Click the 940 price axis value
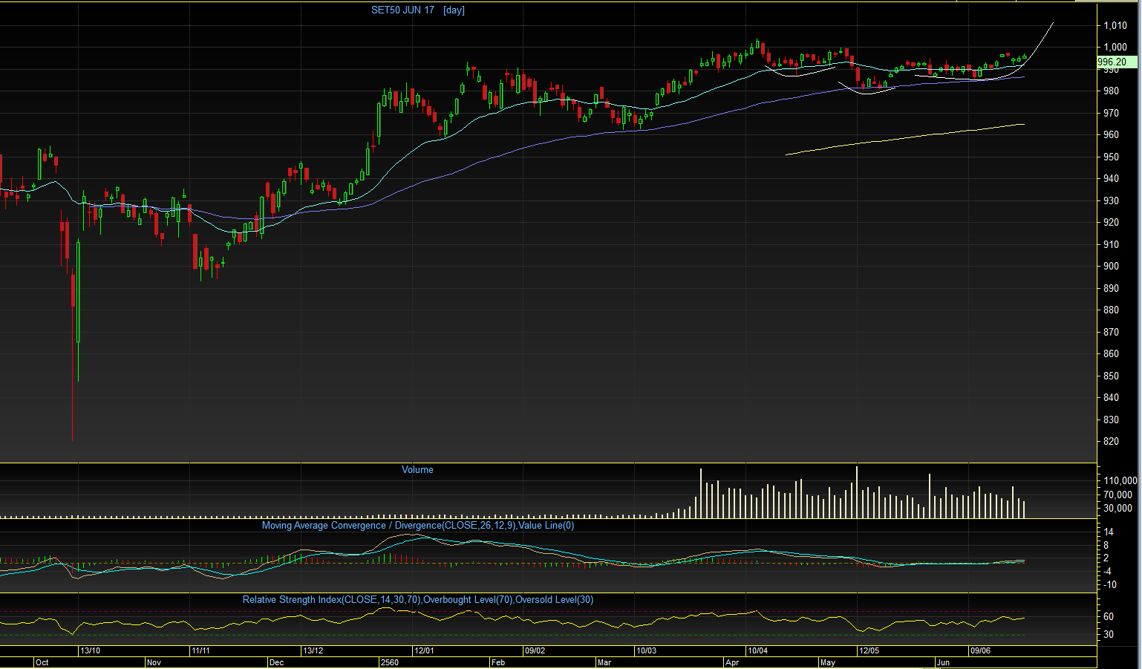The height and width of the screenshot is (669, 1142). point(1112,178)
